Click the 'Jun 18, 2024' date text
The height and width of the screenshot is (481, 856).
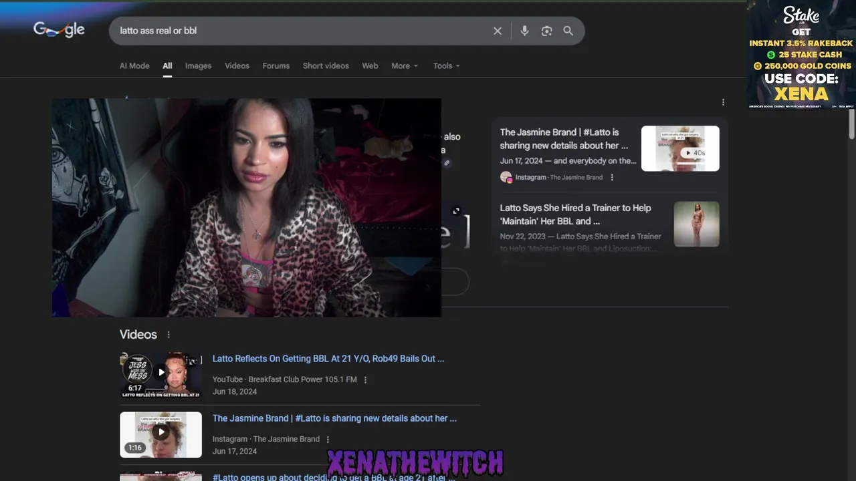coord(235,391)
